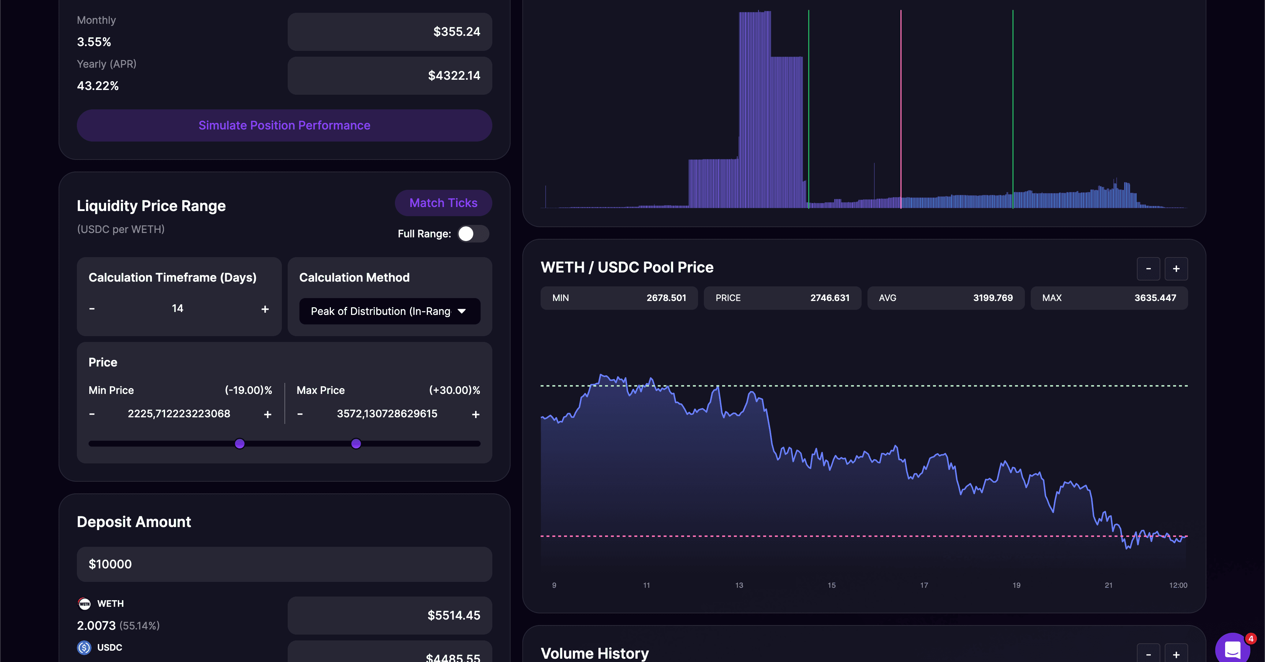1265x662 pixels.
Task: Increase Calculation Timeframe days with plus
Action: point(265,309)
